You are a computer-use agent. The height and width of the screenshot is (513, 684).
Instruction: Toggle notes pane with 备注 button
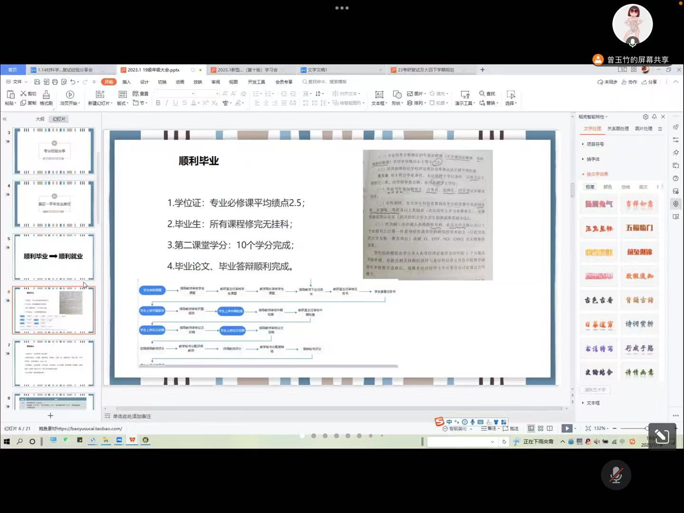(489, 428)
